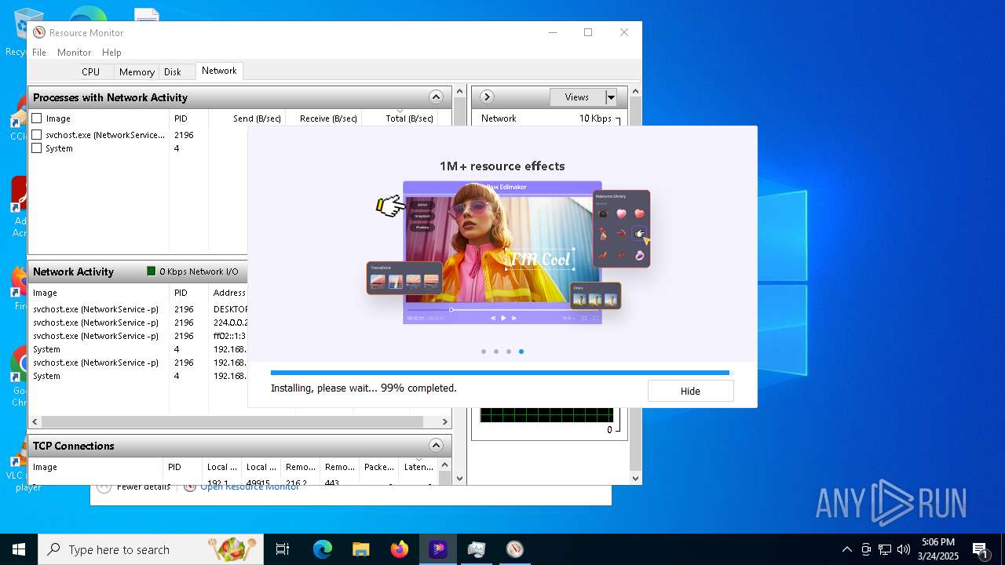This screenshot has width=1005, height=565.
Task: Click the Type here to search box
Action: tap(151, 549)
